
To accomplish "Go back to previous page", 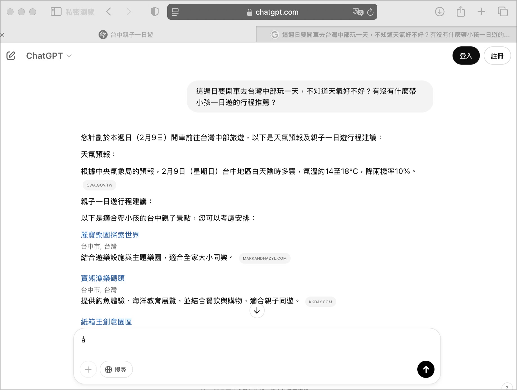I will tap(109, 12).
